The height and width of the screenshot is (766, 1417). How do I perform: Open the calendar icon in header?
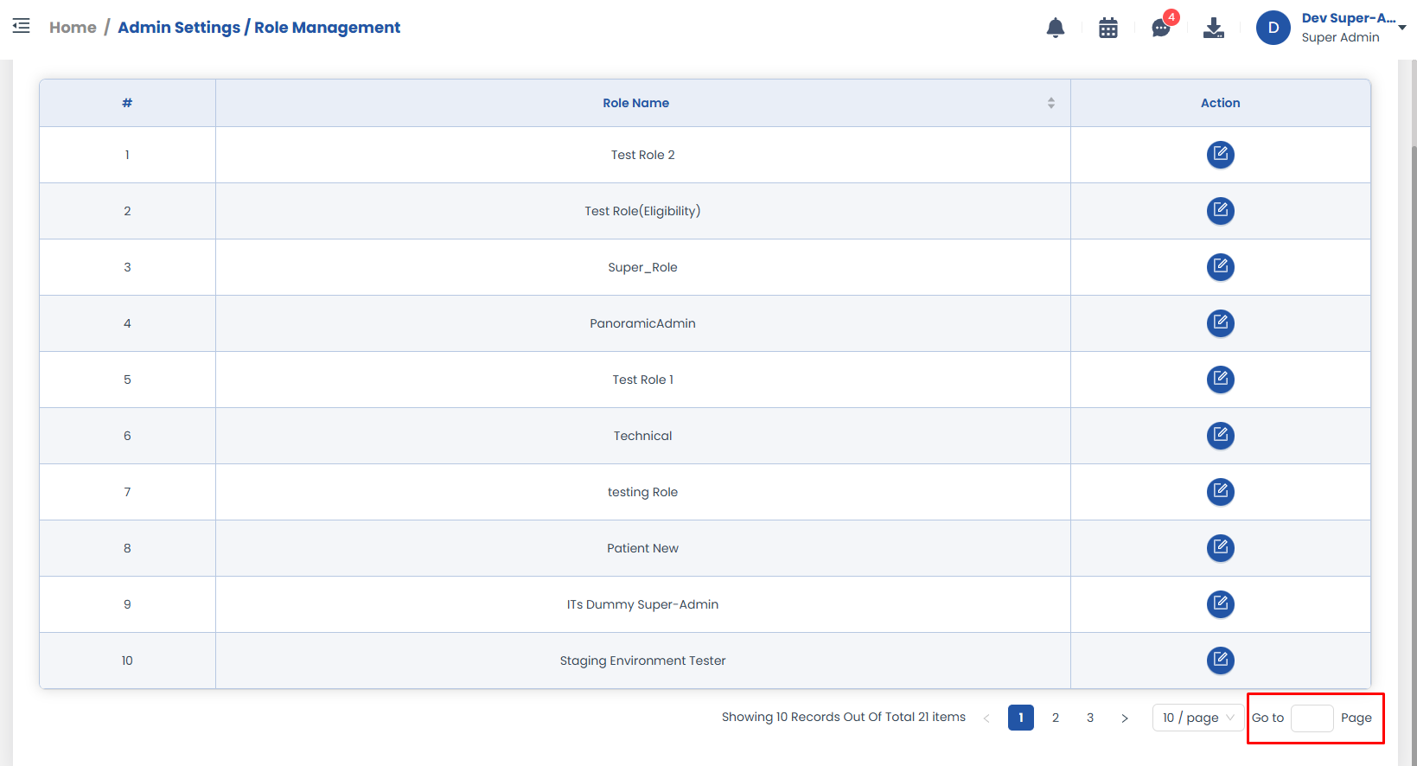1107,28
